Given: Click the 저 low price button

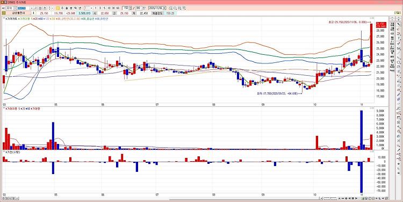Looking at the screenshot, I should coord(134,13).
